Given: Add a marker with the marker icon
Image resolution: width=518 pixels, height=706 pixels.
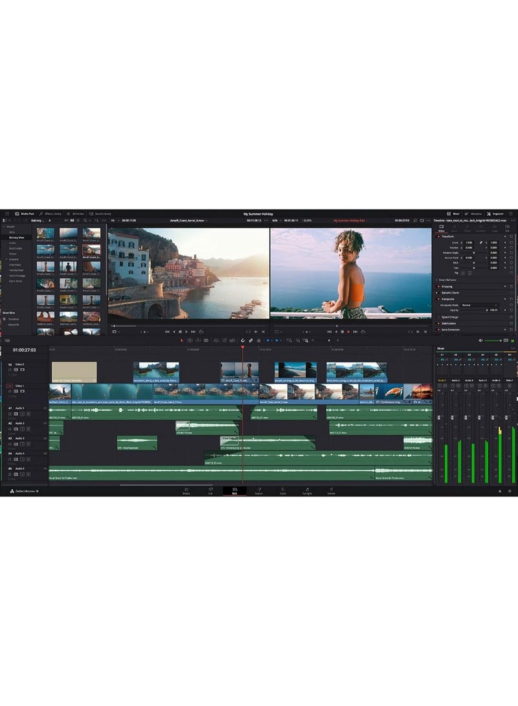Looking at the screenshot, I should 276,340.
